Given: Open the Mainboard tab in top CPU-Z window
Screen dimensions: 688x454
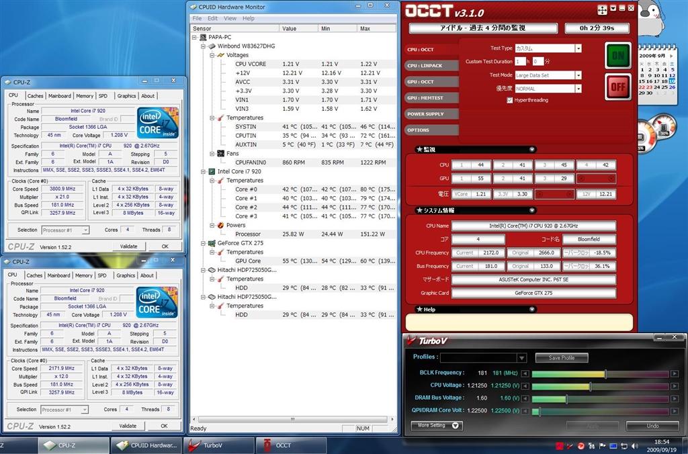Looking at the screenshot, I should tap(59, 96).
